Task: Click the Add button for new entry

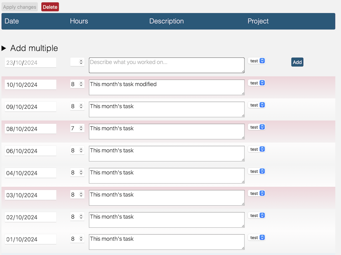Action: click(297, 62)
